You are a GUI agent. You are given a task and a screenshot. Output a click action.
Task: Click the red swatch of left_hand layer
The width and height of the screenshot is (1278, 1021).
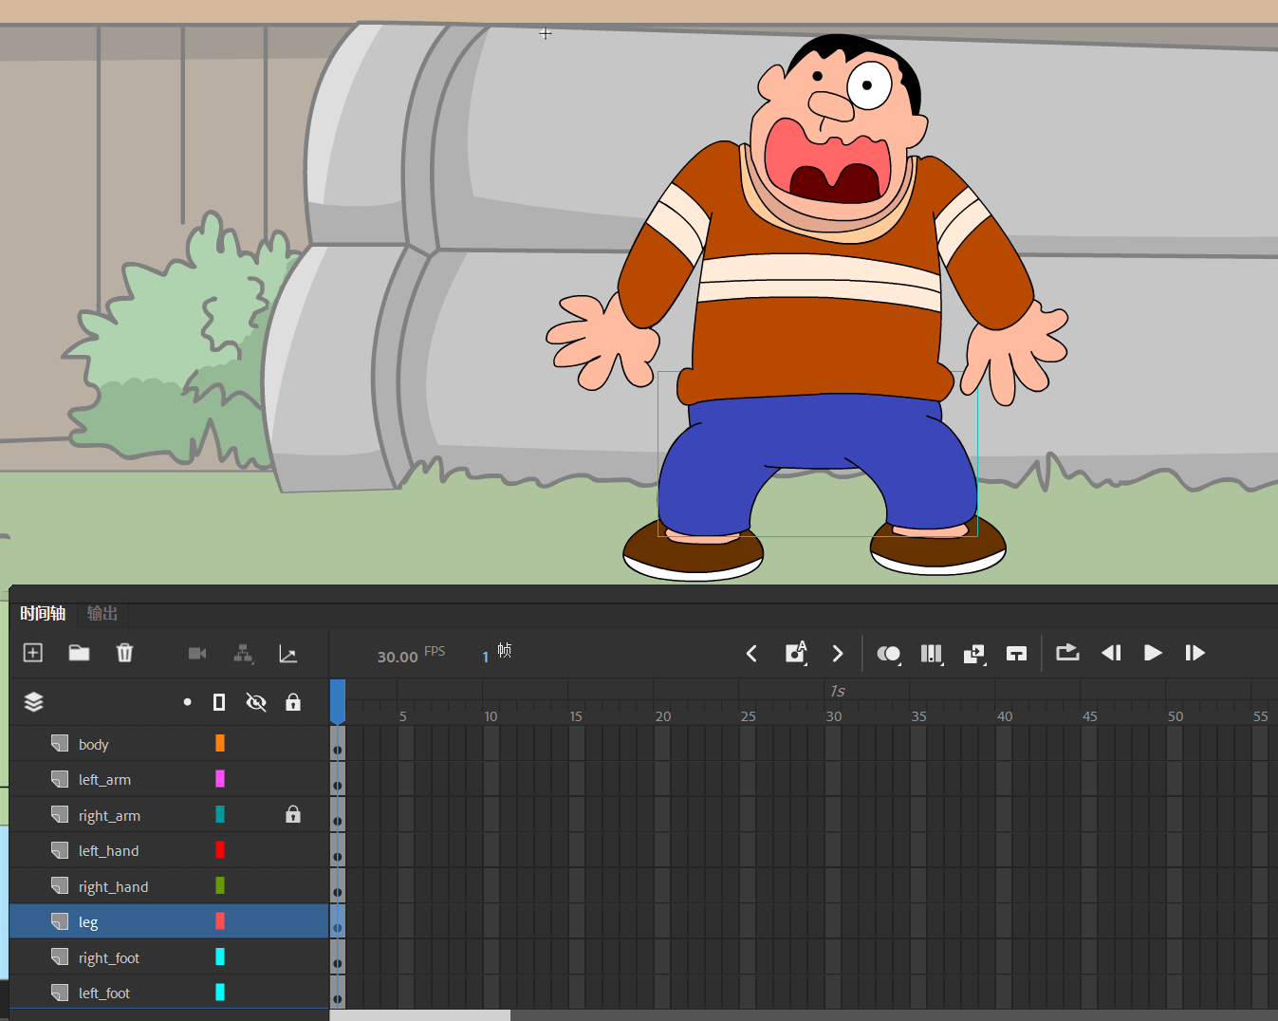coord(220,850)
